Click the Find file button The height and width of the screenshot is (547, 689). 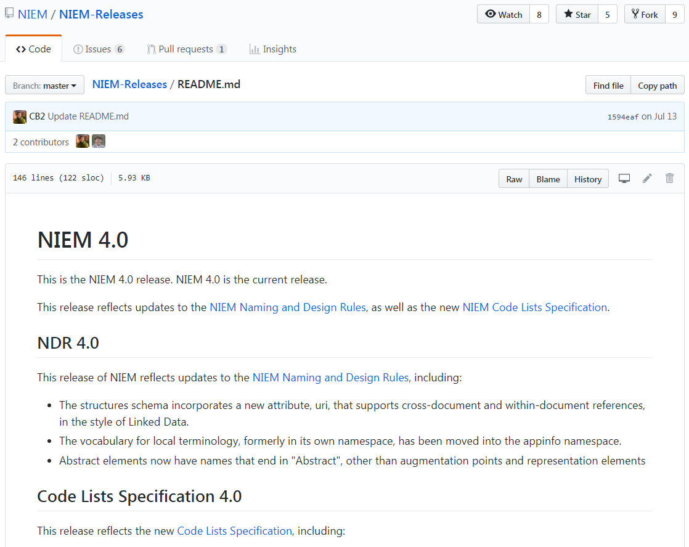click(x=608, y=86)
